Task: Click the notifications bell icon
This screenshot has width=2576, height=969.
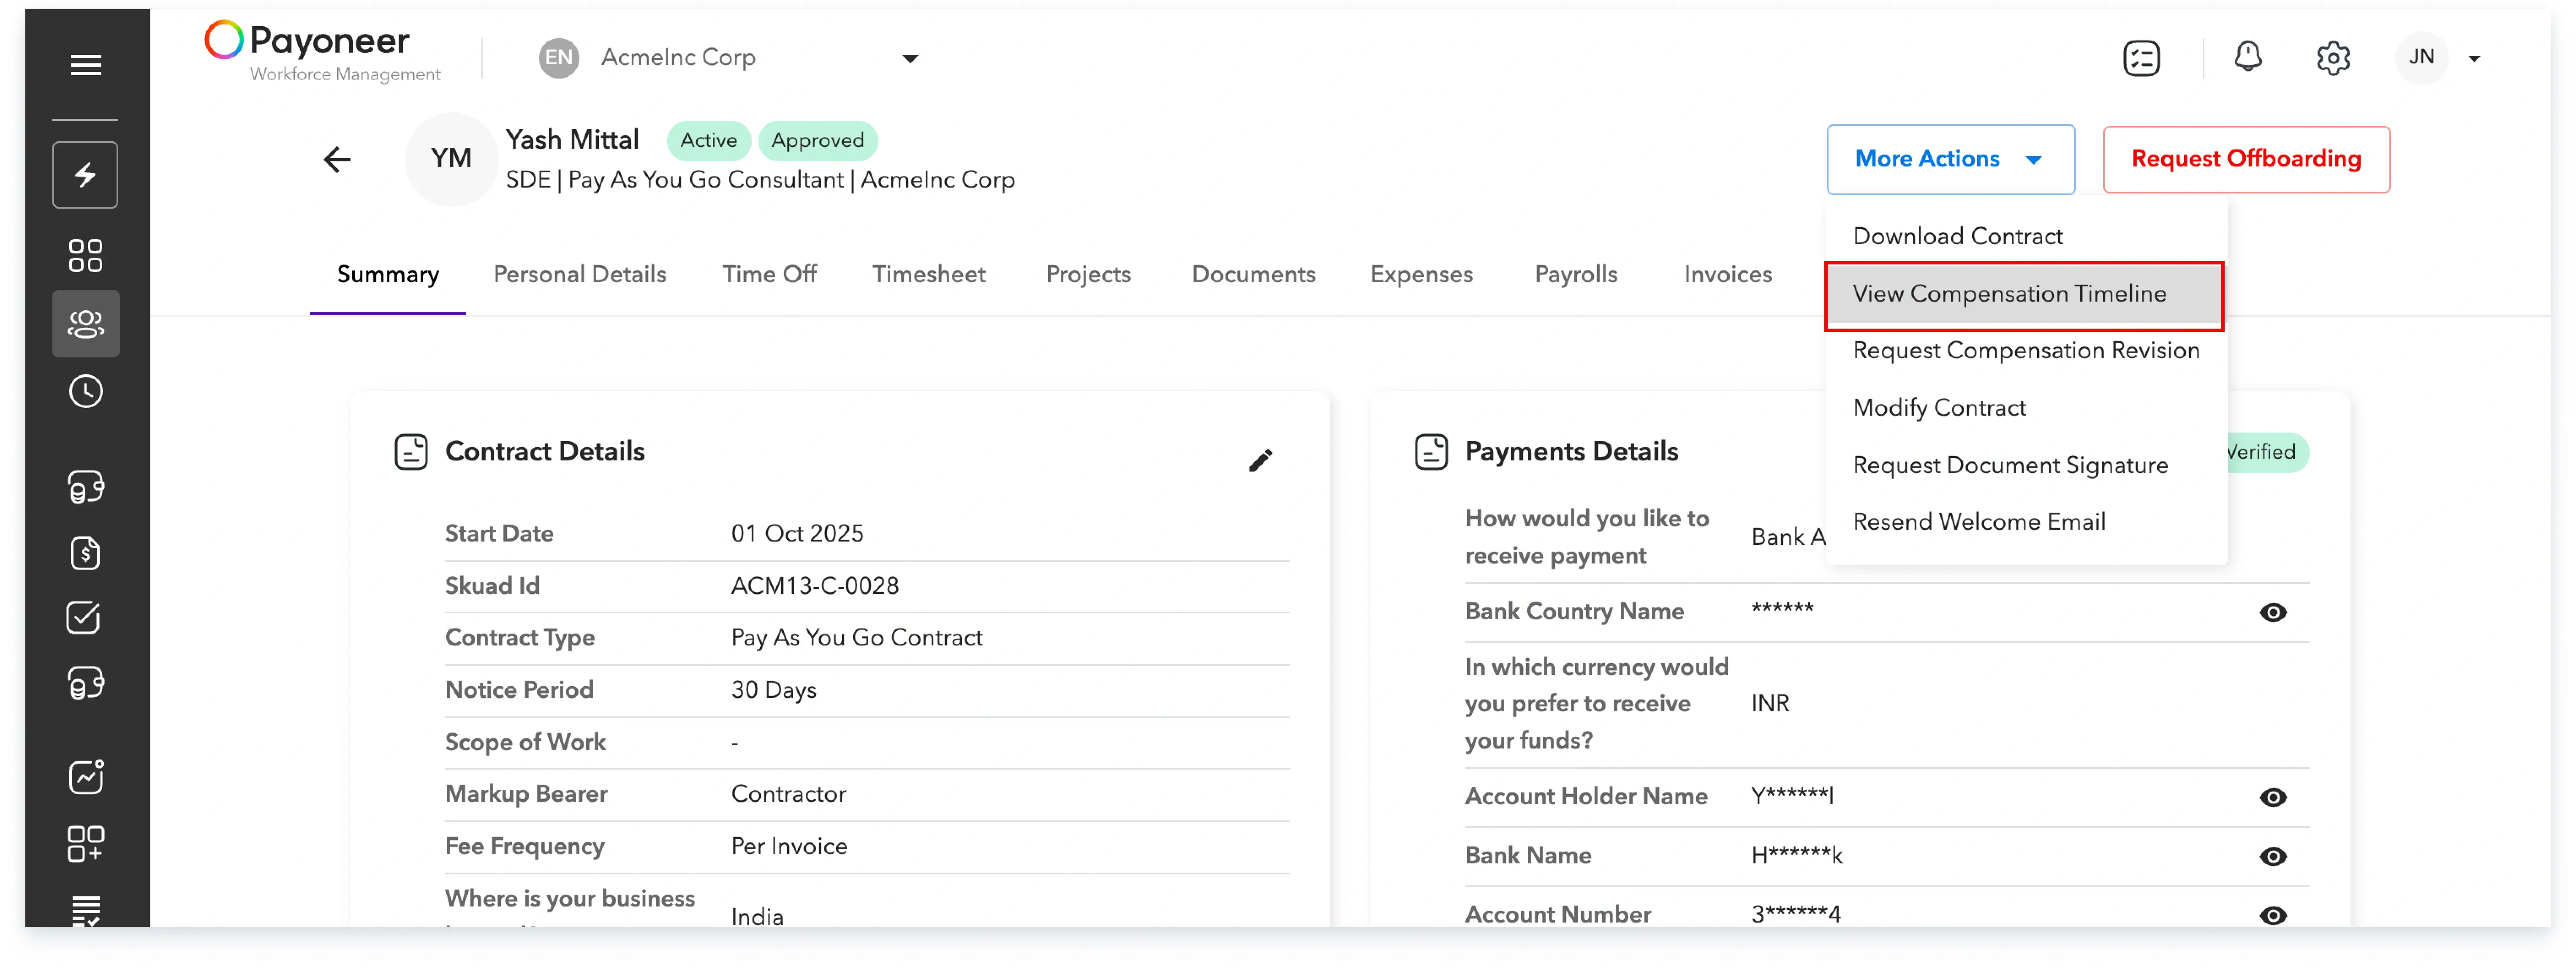Action: [x=2247, y=57]
